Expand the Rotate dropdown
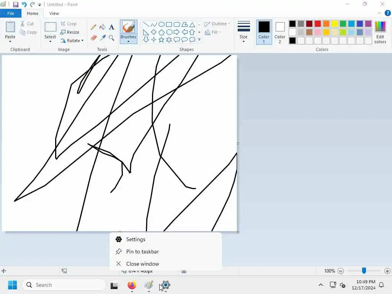Viewport: 392px width, 294px height. pyautogui.click(x=83, y=41)
